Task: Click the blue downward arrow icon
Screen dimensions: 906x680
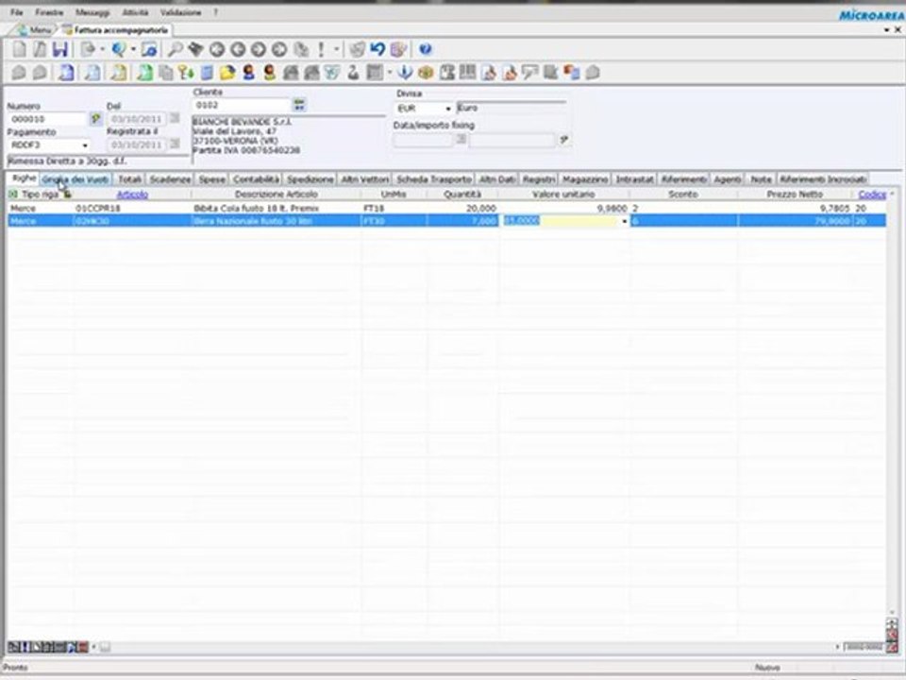Action: pos(405,73)
